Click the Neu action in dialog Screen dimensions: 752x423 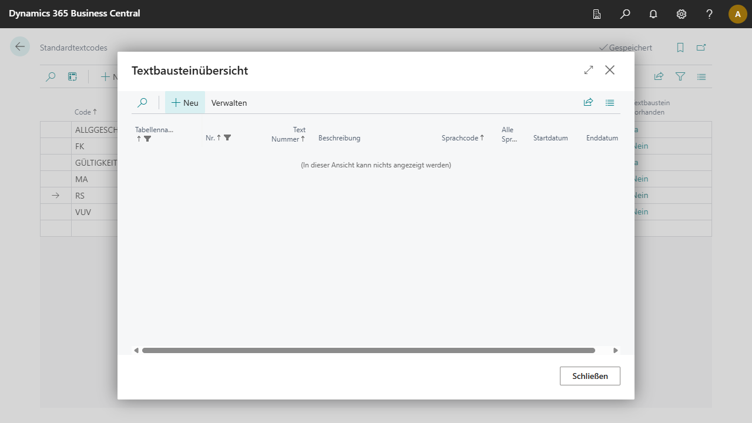coord(185,103)
